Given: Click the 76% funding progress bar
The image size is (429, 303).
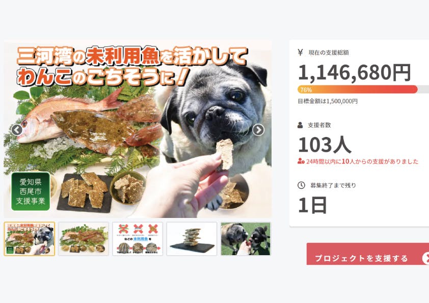Looking at the screenshot, I should pos(363,90).
